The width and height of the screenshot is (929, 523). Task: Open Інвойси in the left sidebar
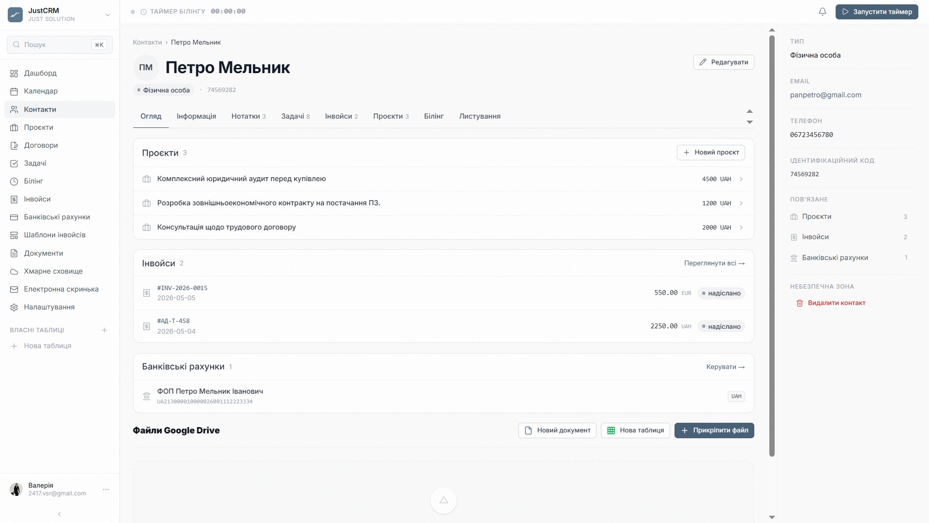coord(60,199)
